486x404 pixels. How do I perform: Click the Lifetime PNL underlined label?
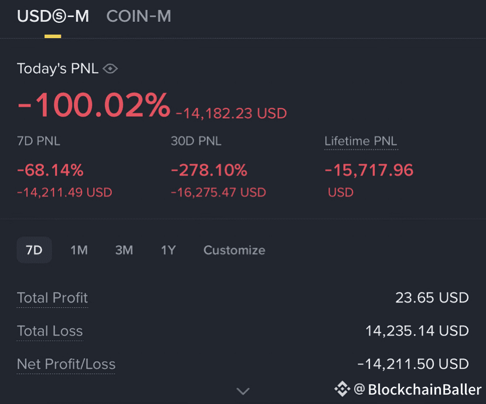(361, 141)
